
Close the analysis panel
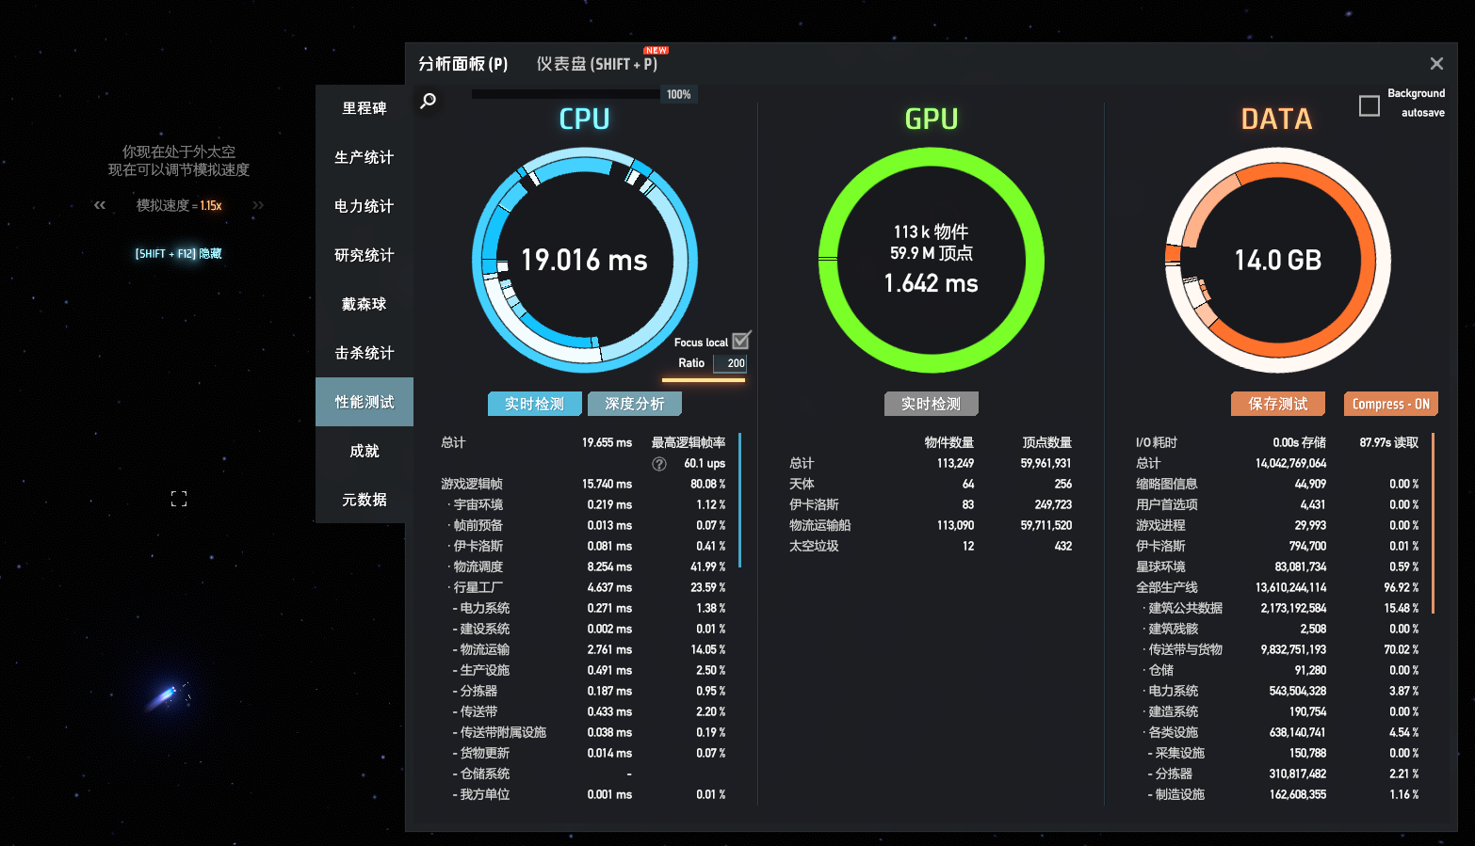(x=1436, y=63)
